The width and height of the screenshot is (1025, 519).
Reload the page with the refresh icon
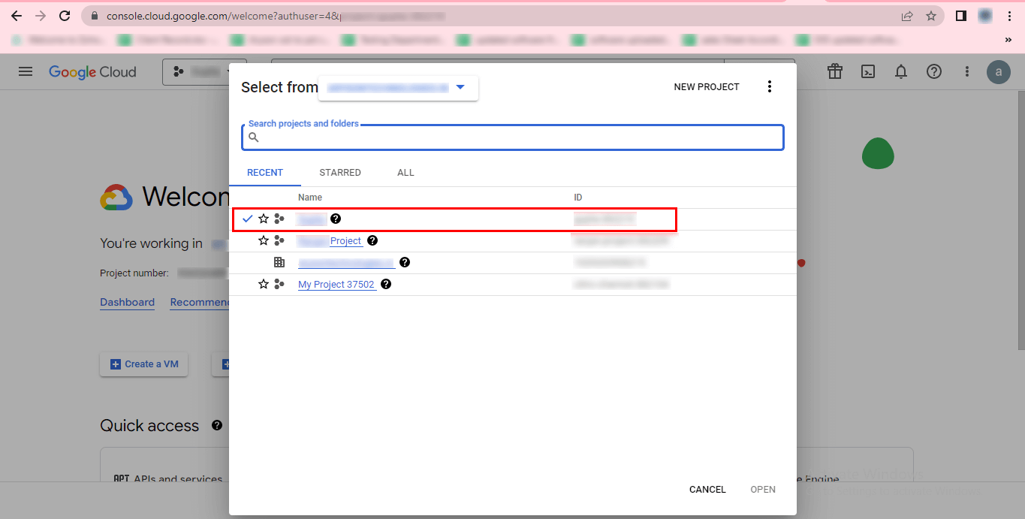pos(65,16)
